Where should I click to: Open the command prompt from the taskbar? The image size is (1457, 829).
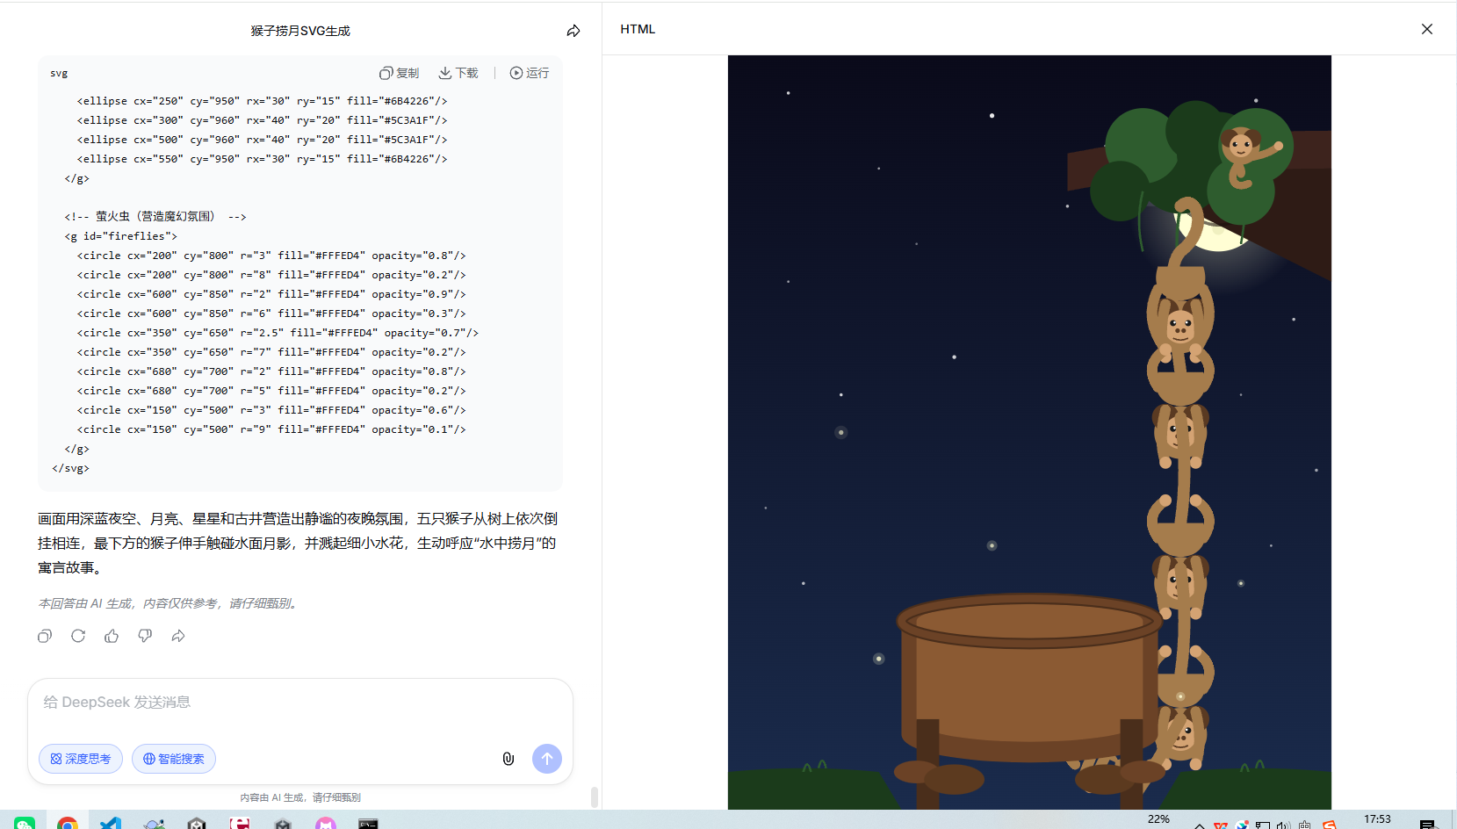(369, 823)
